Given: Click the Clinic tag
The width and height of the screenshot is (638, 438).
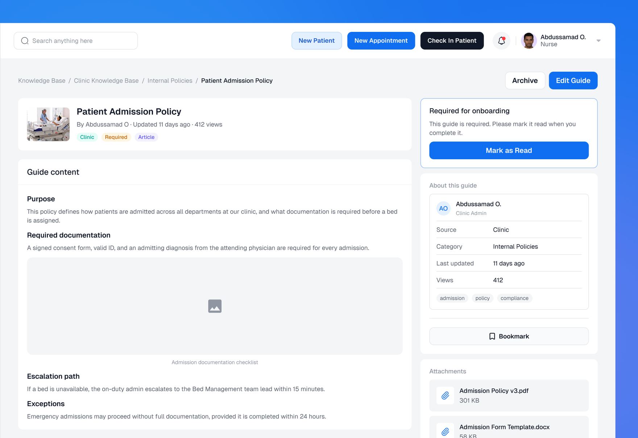Looking at the screenshot, I should click(87, 137).
